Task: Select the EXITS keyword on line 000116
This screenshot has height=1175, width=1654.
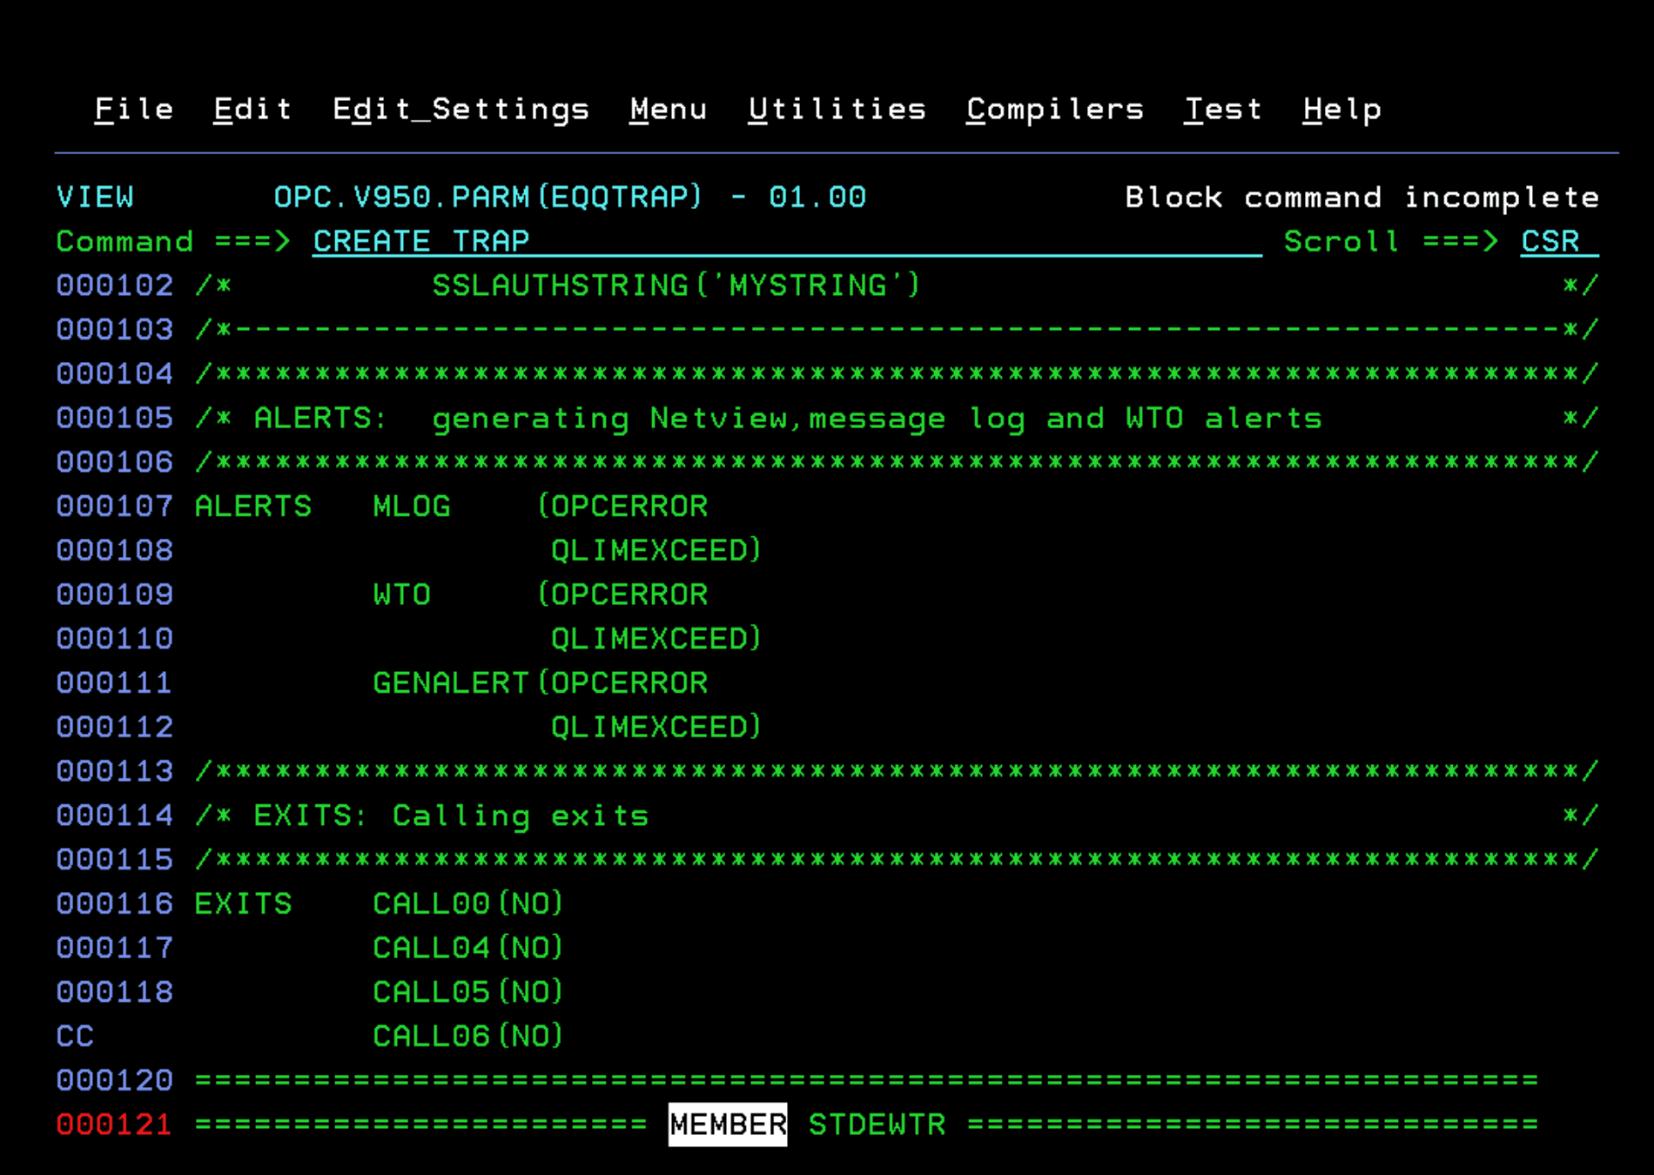Action: point(244,903)
